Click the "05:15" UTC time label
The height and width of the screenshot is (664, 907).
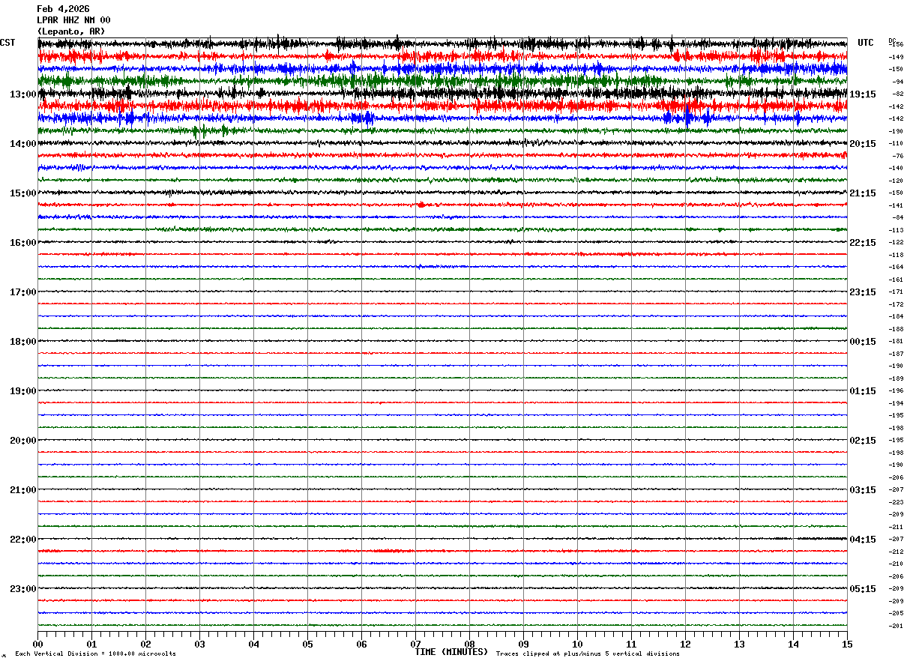tap(862, 589)
